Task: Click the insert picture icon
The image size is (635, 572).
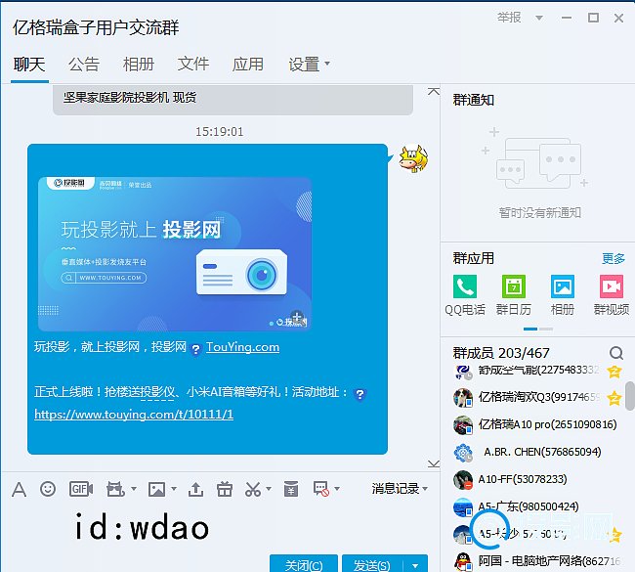Action: coord(156,489)
